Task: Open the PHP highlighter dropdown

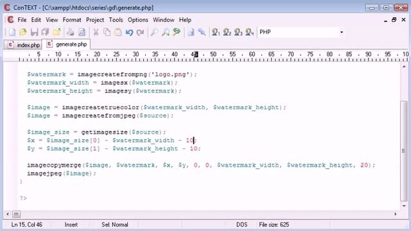Action: 341,32
